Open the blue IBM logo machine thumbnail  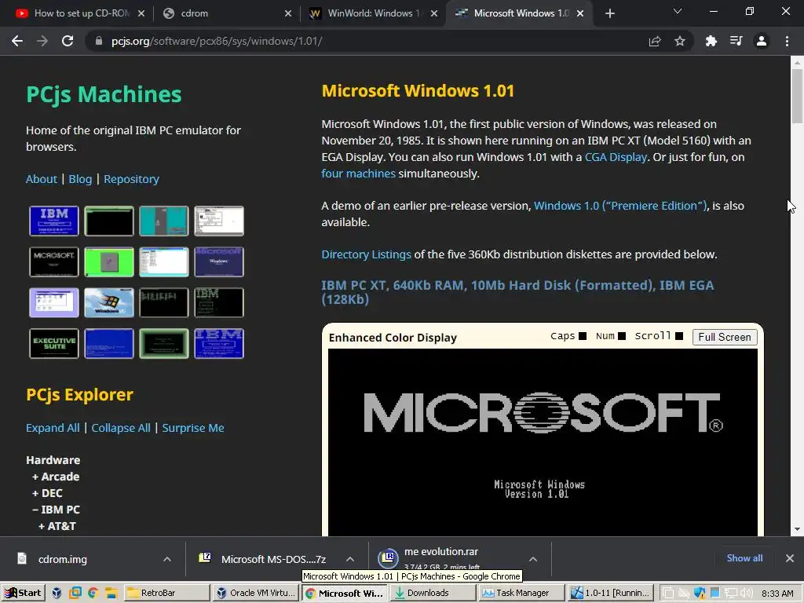tap(54, 221)
